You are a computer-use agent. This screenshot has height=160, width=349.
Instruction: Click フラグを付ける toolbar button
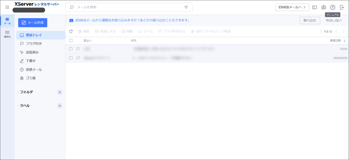coord(172,31)
